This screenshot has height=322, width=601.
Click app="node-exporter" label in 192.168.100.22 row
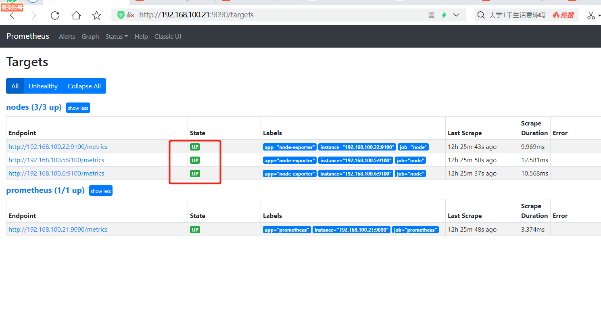(290, 147)
